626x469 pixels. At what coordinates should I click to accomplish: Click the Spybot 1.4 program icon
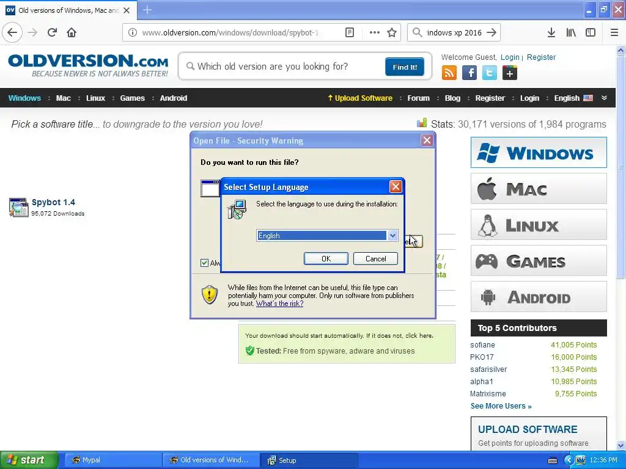18,207
